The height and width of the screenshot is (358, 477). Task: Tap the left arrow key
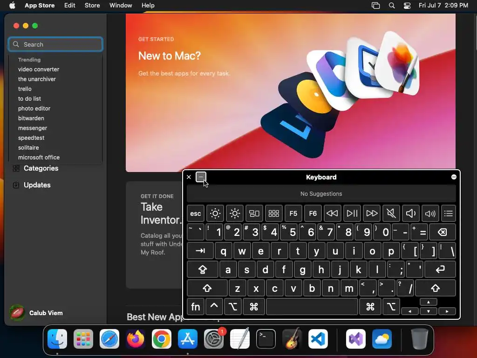pos(410,311)
